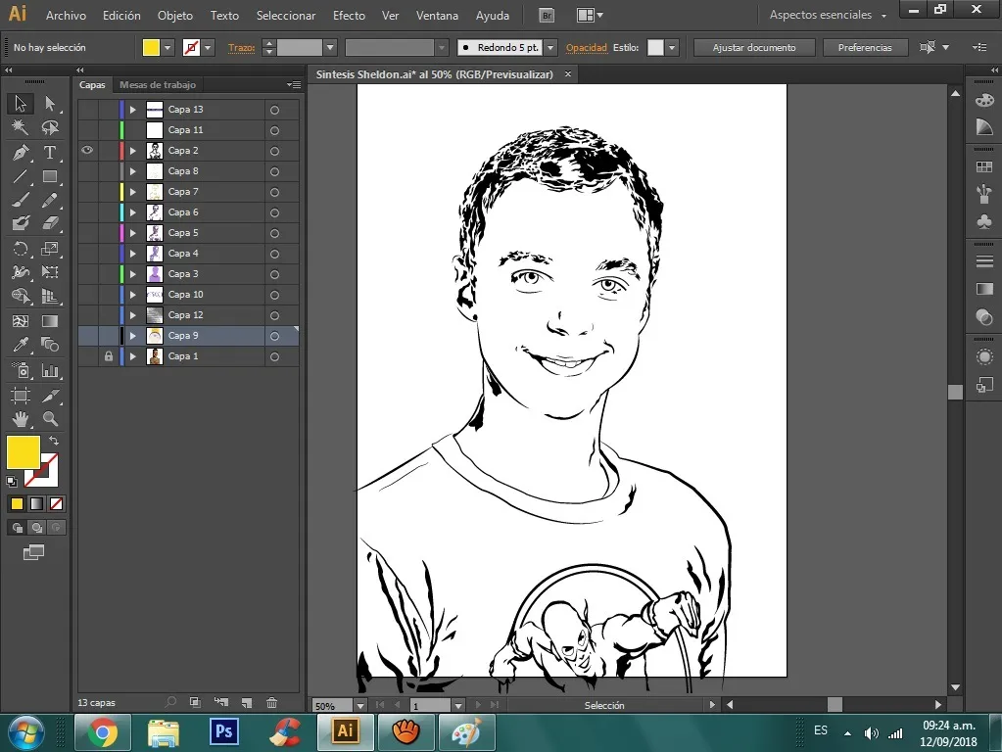Viewport: 1002px width, 752px height.
Task: Open Photoshop from the Windows taskbar
Action: pos(224,731)
